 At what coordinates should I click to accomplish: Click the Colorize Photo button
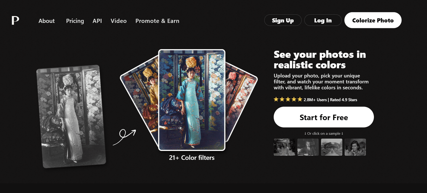tap(373, 20)
